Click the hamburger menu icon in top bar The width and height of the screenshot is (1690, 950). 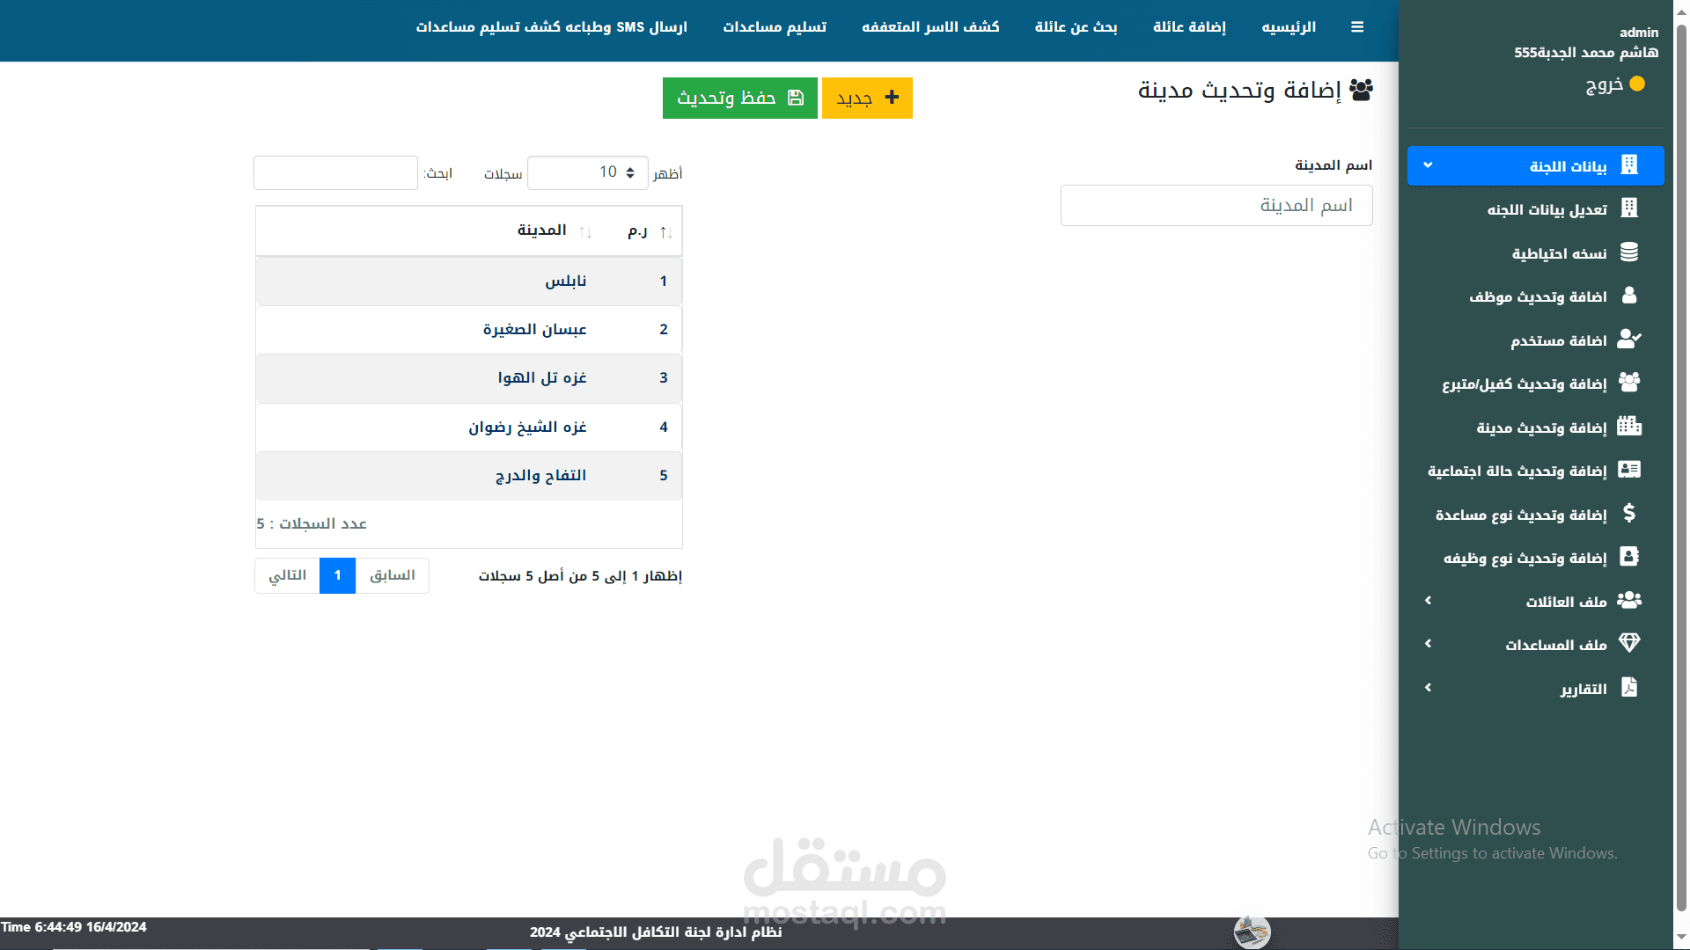pyautogui.click(x=1357, y=27)
